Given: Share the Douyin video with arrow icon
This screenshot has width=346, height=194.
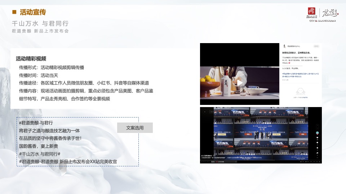Looking at the screenshot, I should pyautogui.click(x=317, y=153).
